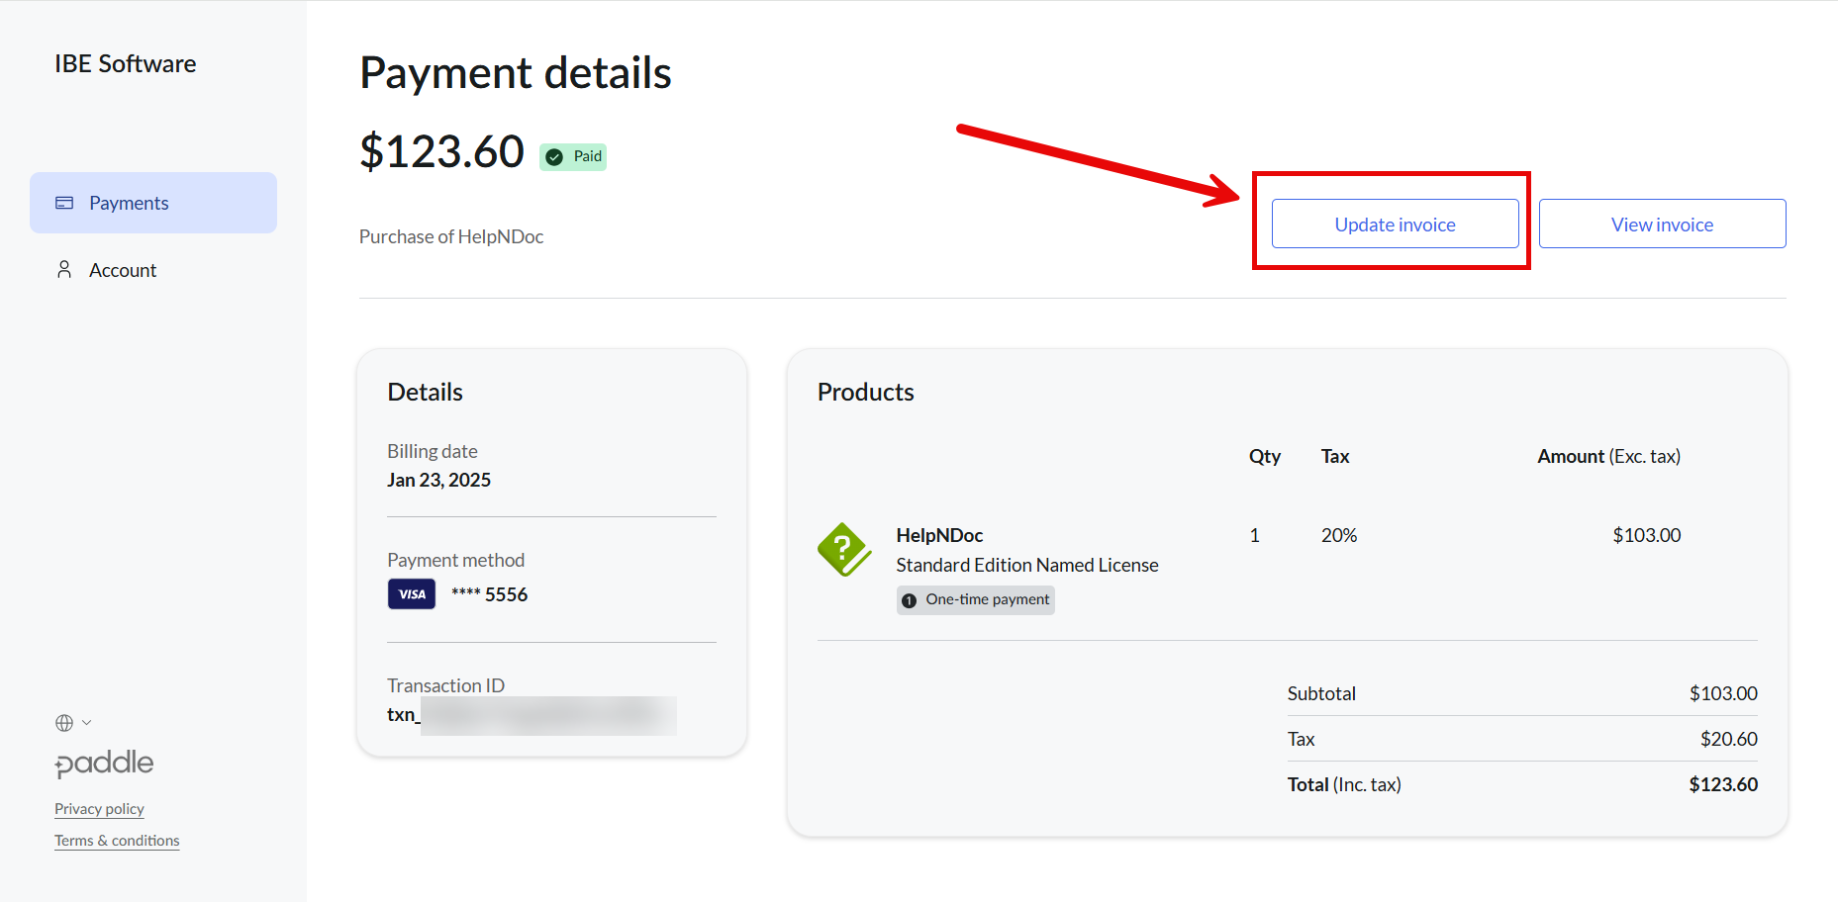
Task: Click the HelpNDoc product icon
Action: coord(843,550)
